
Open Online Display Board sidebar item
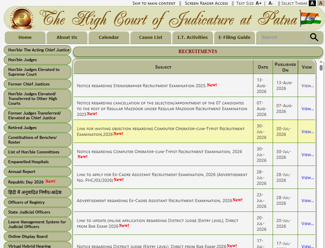coord(37,237)
